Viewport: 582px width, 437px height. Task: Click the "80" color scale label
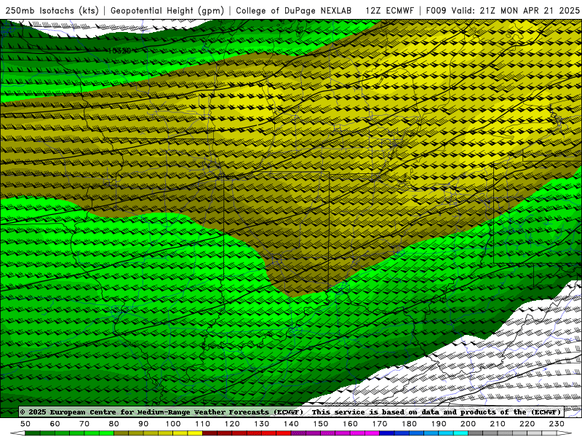(x=114, y=424)
